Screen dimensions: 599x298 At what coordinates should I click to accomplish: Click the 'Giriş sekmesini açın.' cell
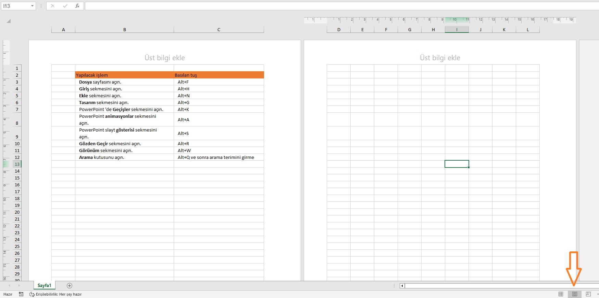pyautogui.click(x=125, y=89)
